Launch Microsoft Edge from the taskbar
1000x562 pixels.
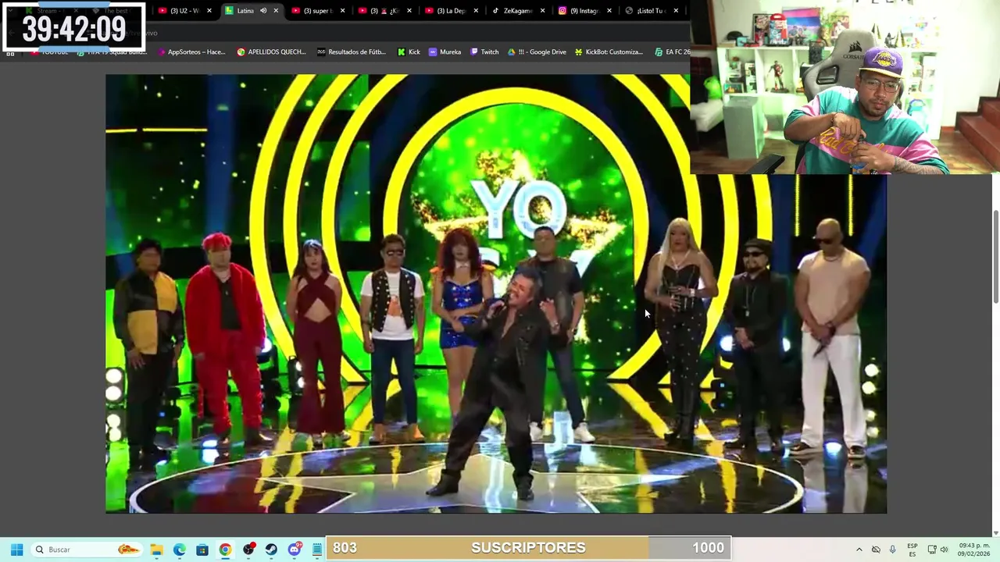click(x=179, y=550)
